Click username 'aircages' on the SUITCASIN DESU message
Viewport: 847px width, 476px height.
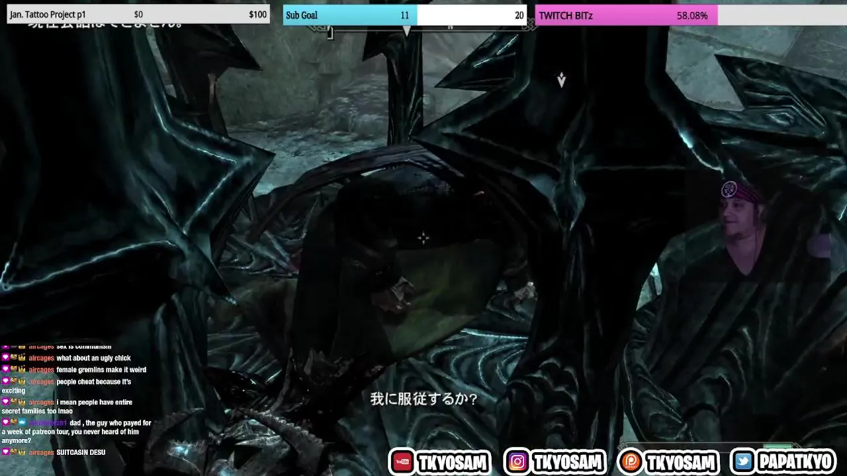point(41,452)
